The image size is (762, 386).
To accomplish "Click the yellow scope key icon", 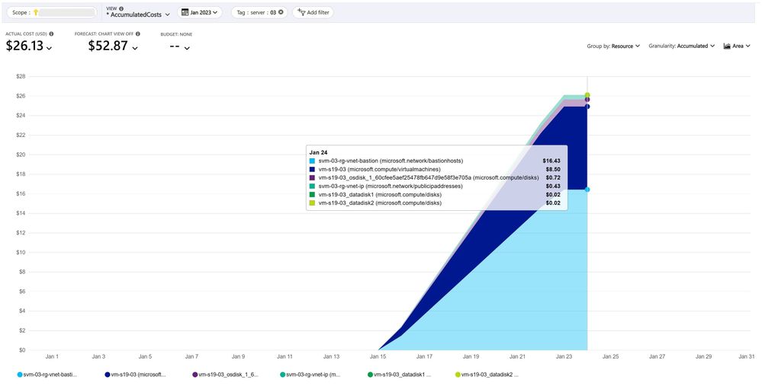I will point(36,13).
